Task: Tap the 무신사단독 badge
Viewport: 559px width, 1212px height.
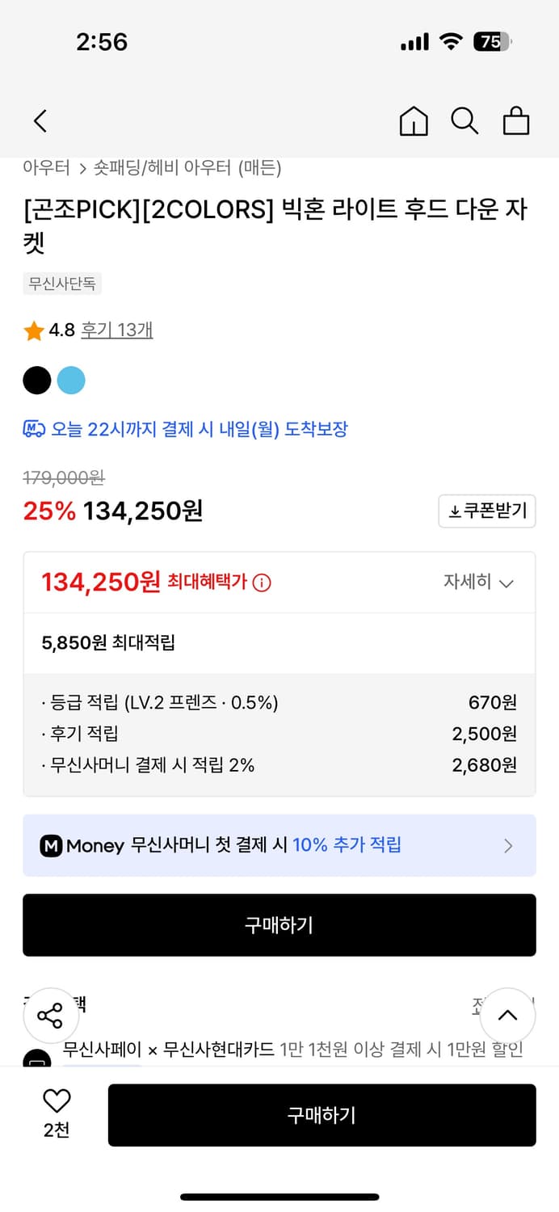Action: click(x=62, y=284)
